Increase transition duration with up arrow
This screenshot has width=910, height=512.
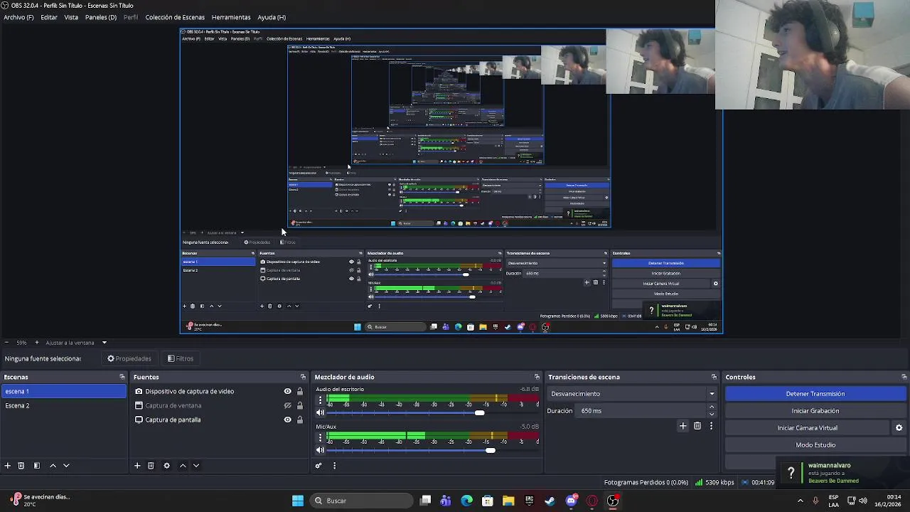pos(712,407)
